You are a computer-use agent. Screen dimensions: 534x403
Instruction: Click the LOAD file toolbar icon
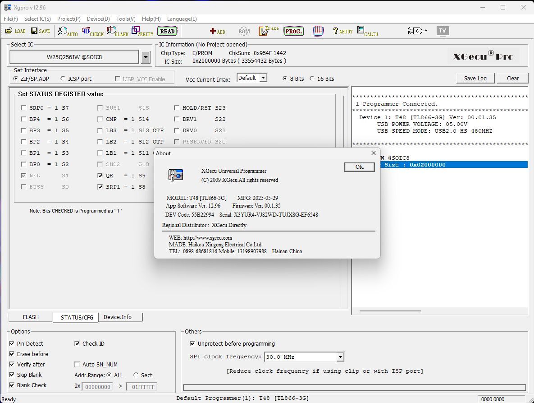pos(15,31)
